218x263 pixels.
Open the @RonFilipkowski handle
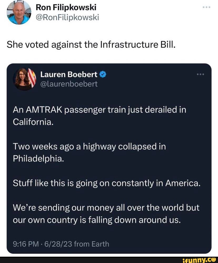(67, 18)
